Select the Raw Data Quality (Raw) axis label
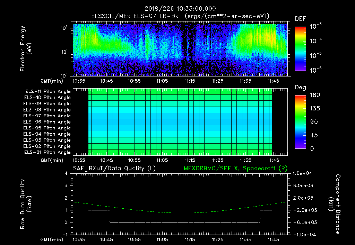Screen dimensions: 355x245 coord(26,204)
